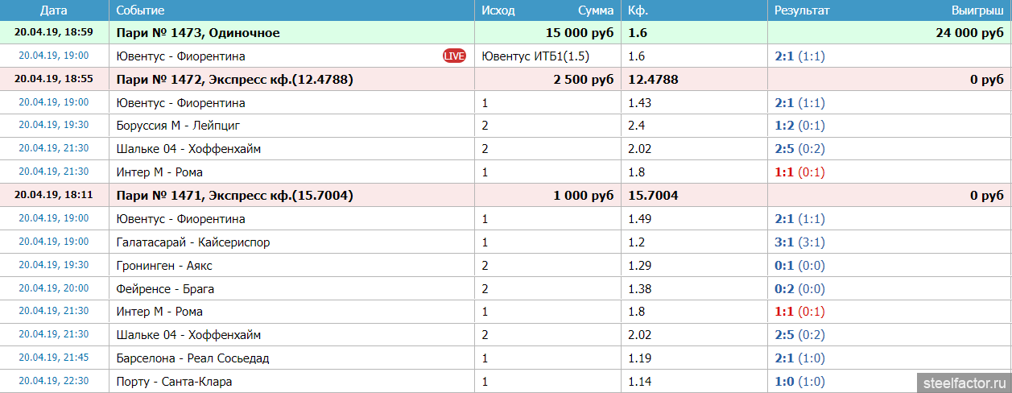Screen dimensions: 1012x393
Task: Click the 20.04.19, 22:30 date link
Action: point(54,382)
